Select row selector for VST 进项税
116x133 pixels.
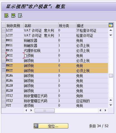[x=4, y=106]
